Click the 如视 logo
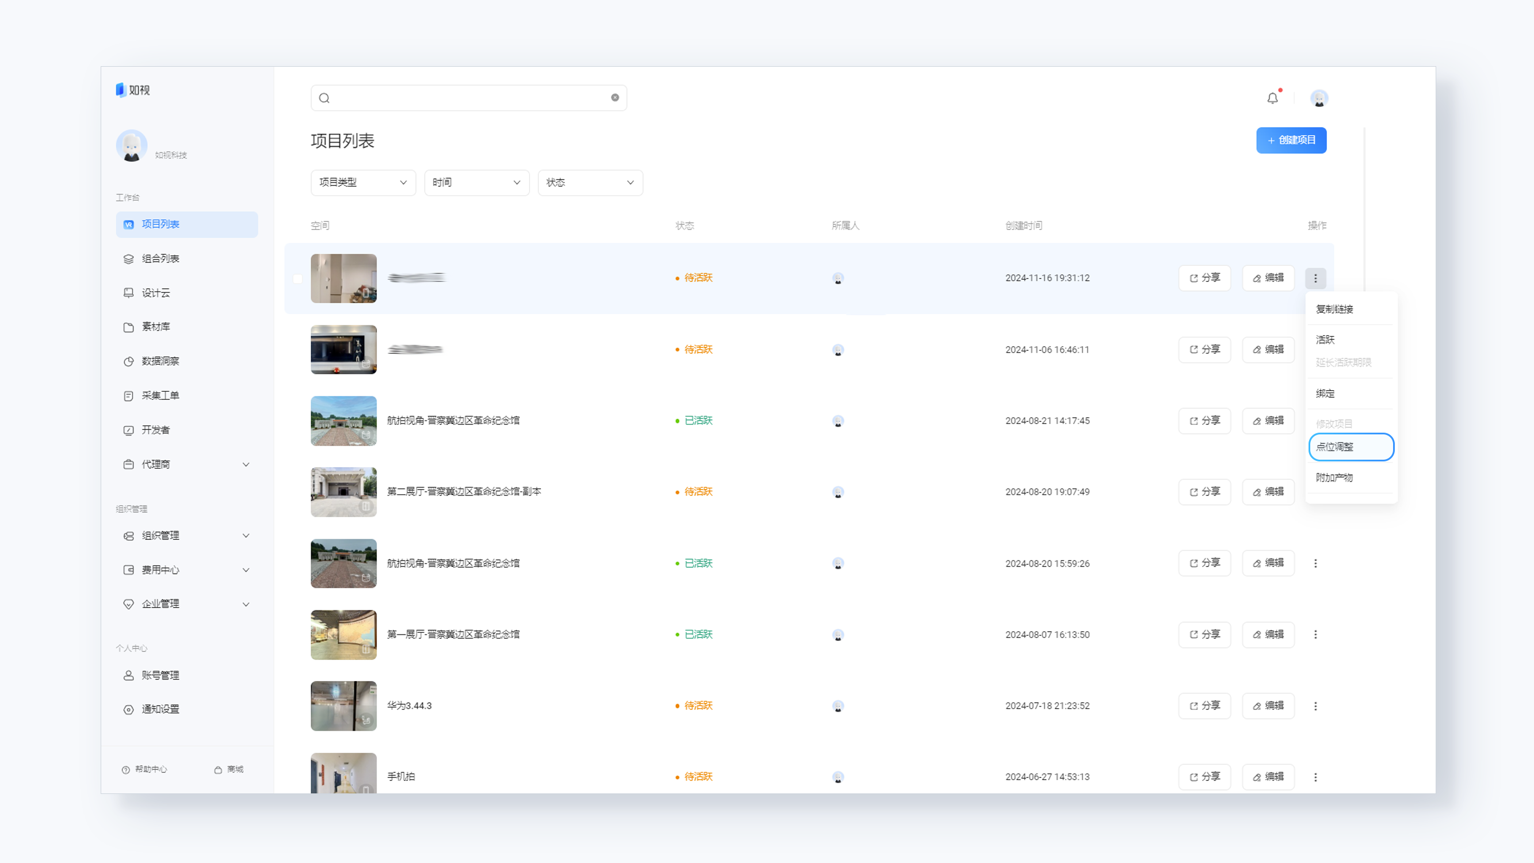The image size is (1534, 863). 133,90
